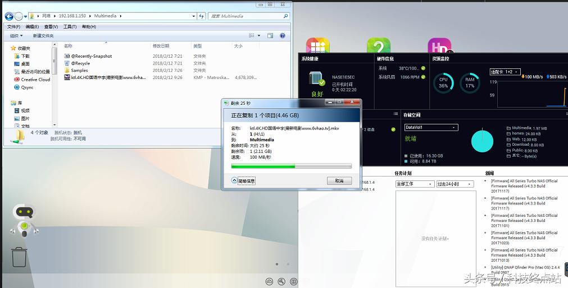The width and height of the screenshot is (568, 288).
Task: Click the search magnifier icon in Explorer
Action: [x=285, y=16]
